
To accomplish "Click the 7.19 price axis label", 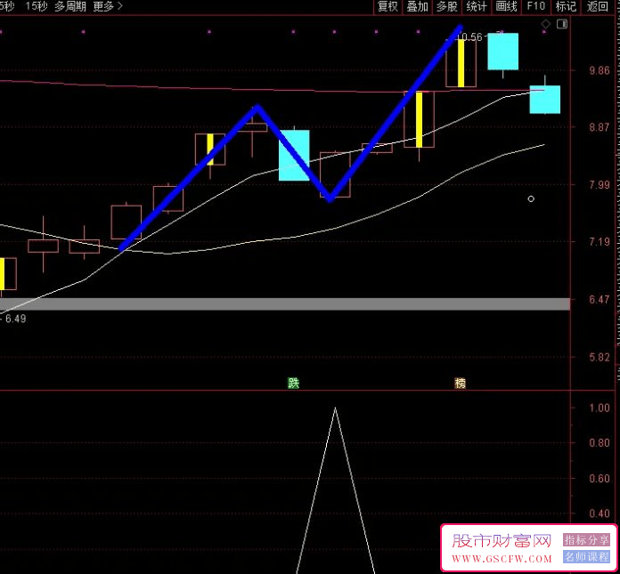I will (600, 242).
